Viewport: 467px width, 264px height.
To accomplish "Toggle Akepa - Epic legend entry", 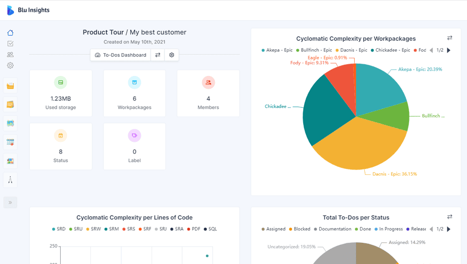I will (x=277, y=50).
